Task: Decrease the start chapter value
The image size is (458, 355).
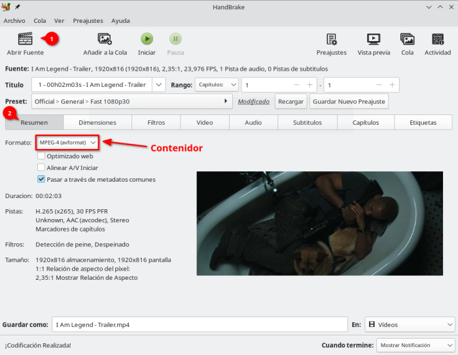Action: click(x=296, y=85)
